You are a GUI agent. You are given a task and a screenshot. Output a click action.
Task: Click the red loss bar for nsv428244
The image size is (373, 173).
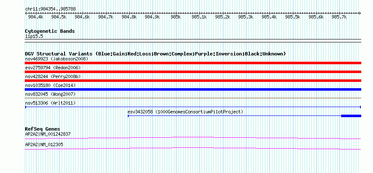tap(193, 81)
